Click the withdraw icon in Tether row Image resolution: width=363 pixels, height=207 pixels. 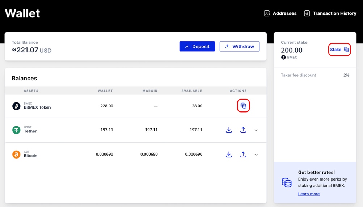point(243,130)
